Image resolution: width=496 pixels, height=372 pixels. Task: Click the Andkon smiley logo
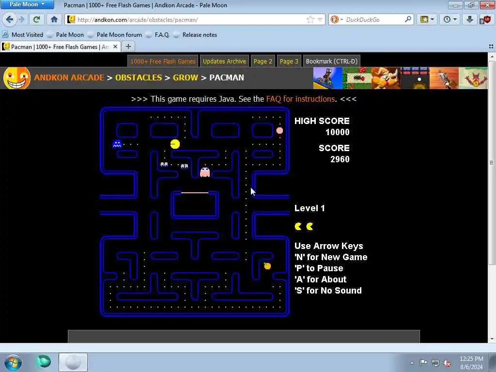(x=17, y=78)
